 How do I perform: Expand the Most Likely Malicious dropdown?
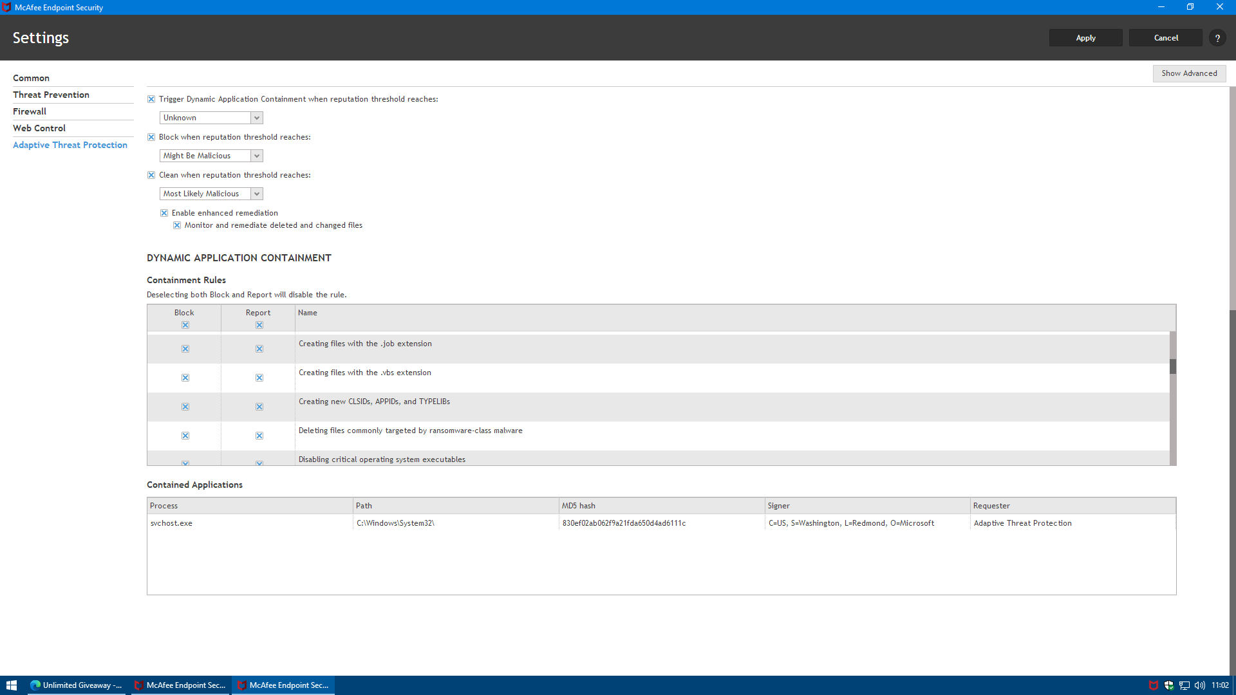point(256,194)
